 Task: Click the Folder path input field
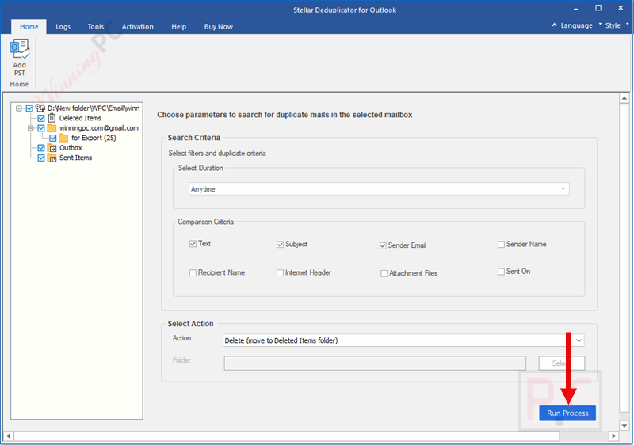coord(375,363)
